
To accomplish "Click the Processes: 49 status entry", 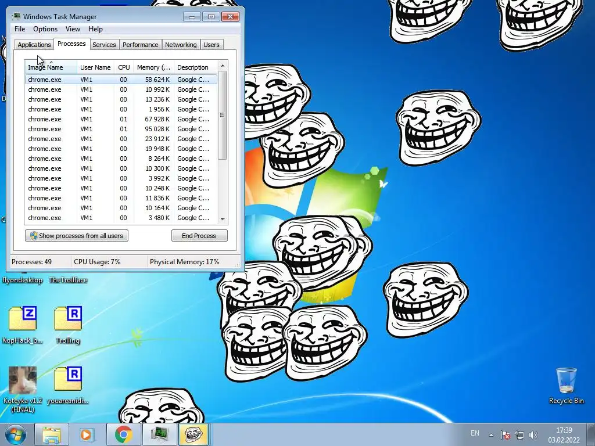I will 31,262.
